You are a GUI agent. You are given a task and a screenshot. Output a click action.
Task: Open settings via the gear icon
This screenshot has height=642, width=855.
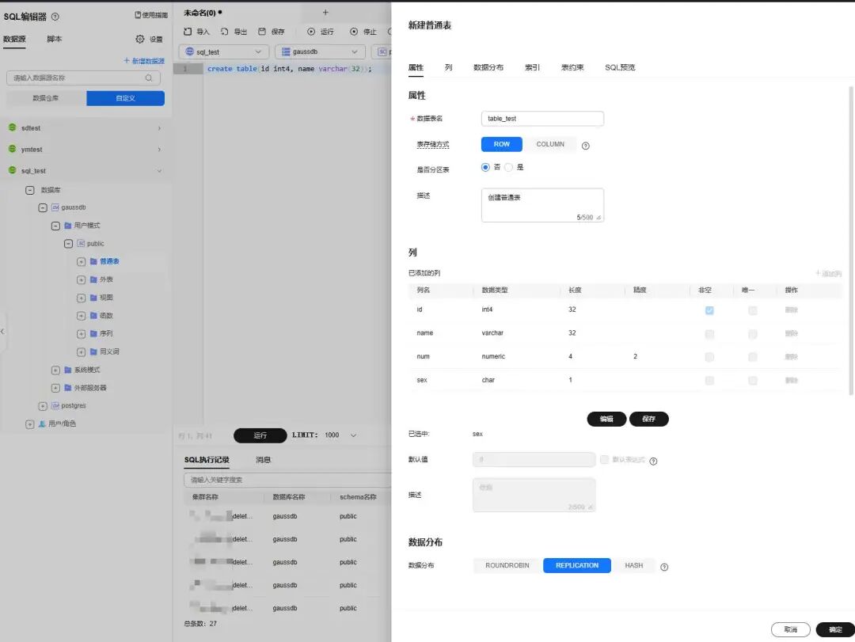point(140,40)
